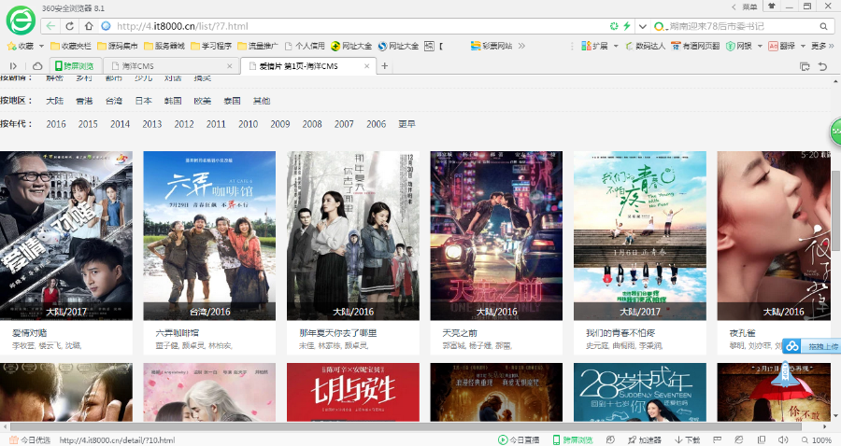The height and width of the screenshot is (446, 841).
Task: Open the address bar history dropdown arrow
Action: [x=642, y=26]
